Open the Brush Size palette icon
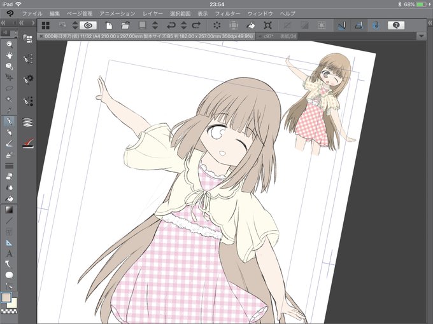The height and width of the screenshot is (324, 433). coord(28,101)
